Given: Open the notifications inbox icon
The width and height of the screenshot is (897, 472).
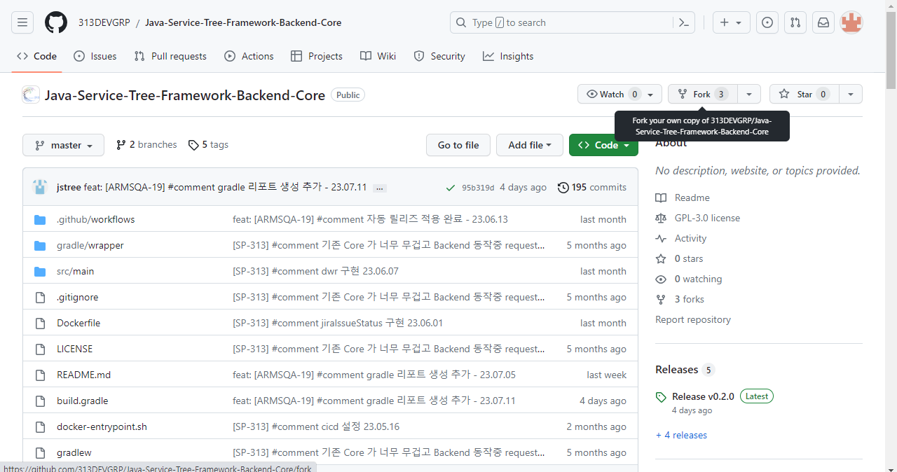Looking at the screenshot, I should point(823,22).
